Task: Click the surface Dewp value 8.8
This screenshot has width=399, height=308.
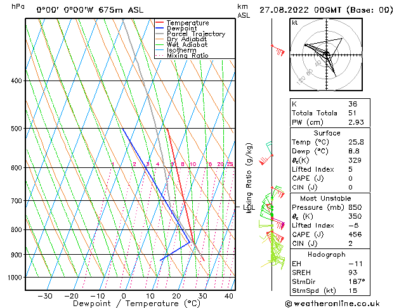Action: click(354, 151)
